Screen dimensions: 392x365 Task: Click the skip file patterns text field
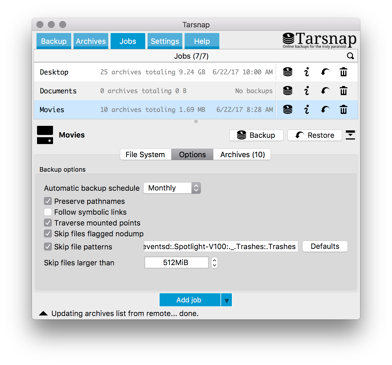pos(221,246)
